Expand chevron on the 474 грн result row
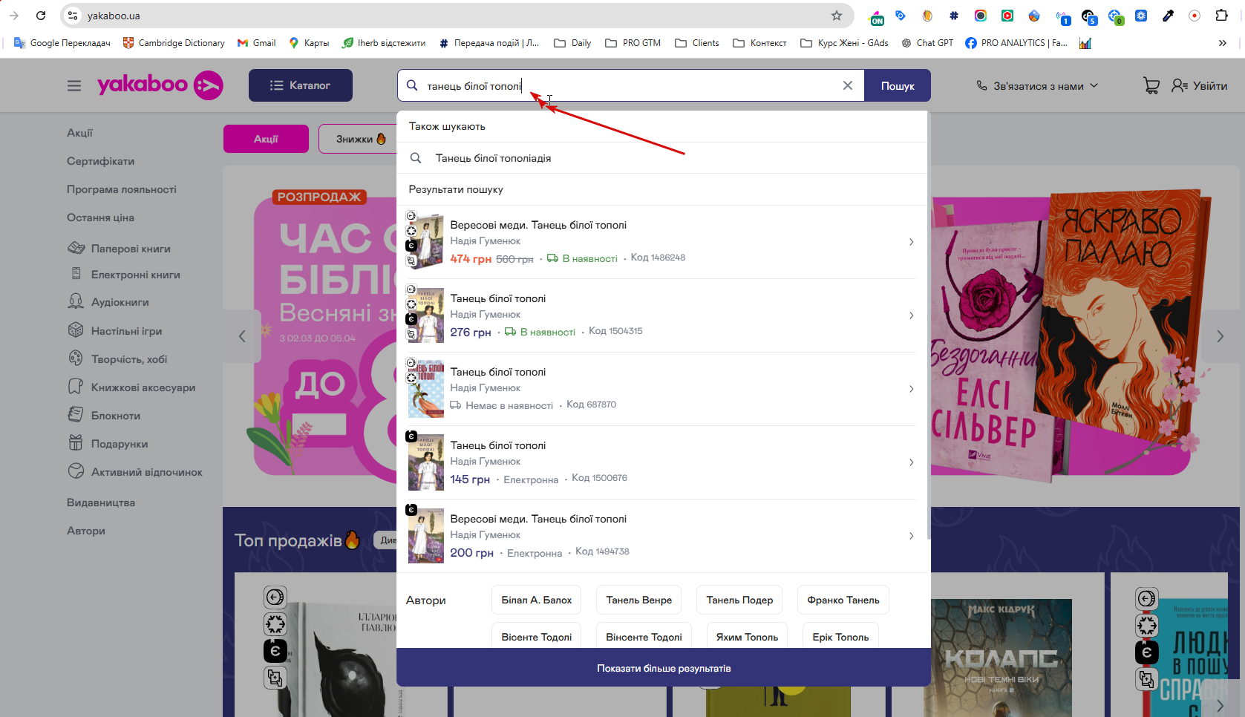 point(912,242)
